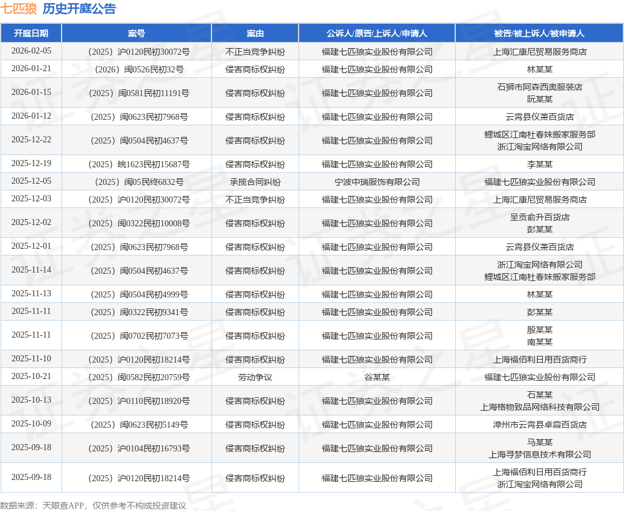This screenshot has width=624, height=511.
Task: Click defendant 殷某某
Action: (539, 330)
